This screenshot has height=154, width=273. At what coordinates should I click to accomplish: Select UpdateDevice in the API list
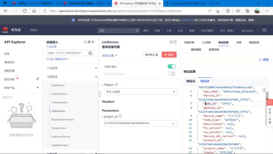[x=60, y=145]
